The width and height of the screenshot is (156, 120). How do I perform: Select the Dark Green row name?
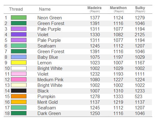(x=49, y=113)
